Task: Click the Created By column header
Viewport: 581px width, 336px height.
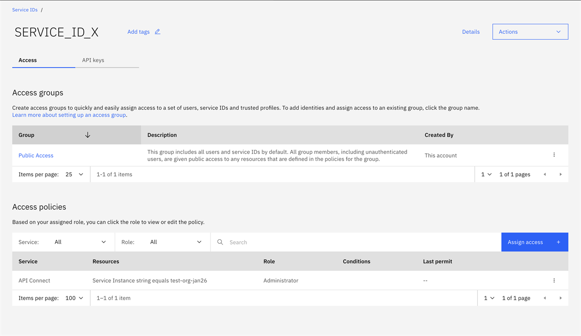Action: tap(439, 135)
